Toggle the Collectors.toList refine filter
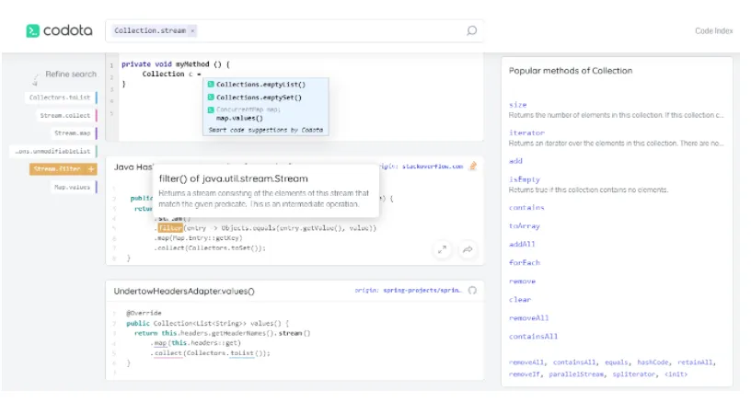This screenshot has height=402, width=751. (x=60, y=98)
